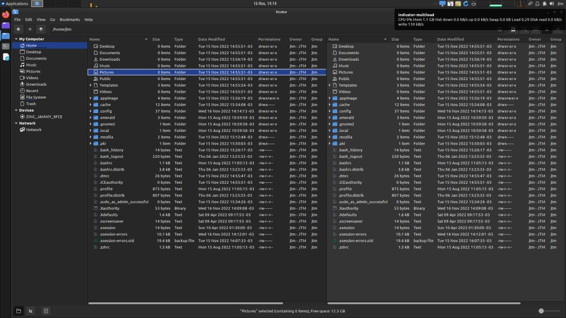Open Trash from the sidebar

[x=31, y=104]
